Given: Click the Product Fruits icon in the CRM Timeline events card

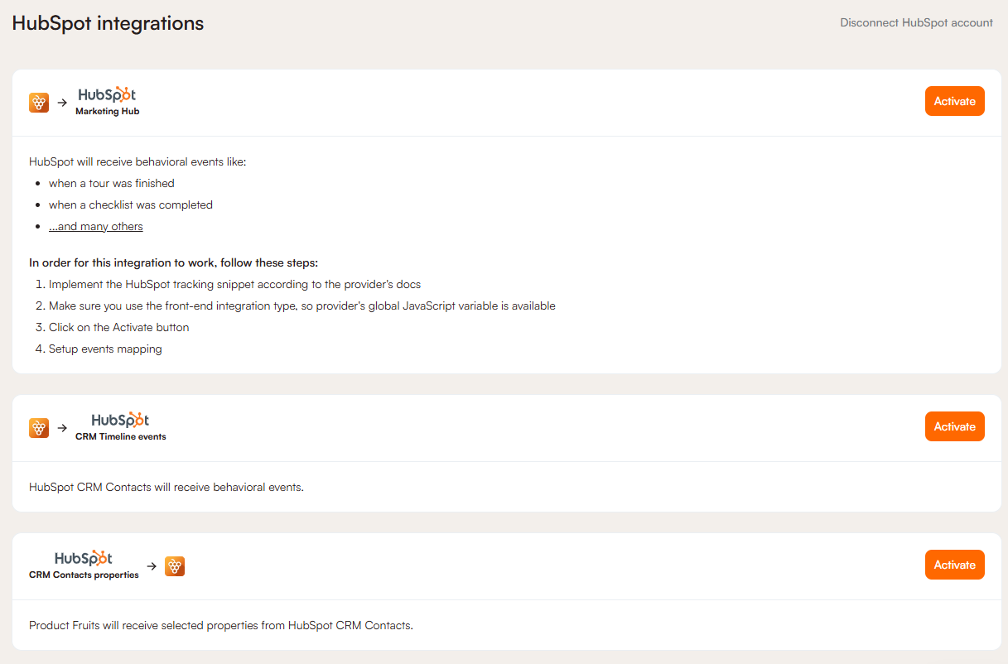Looking at the screenshot, I should (x=39, y=428).
